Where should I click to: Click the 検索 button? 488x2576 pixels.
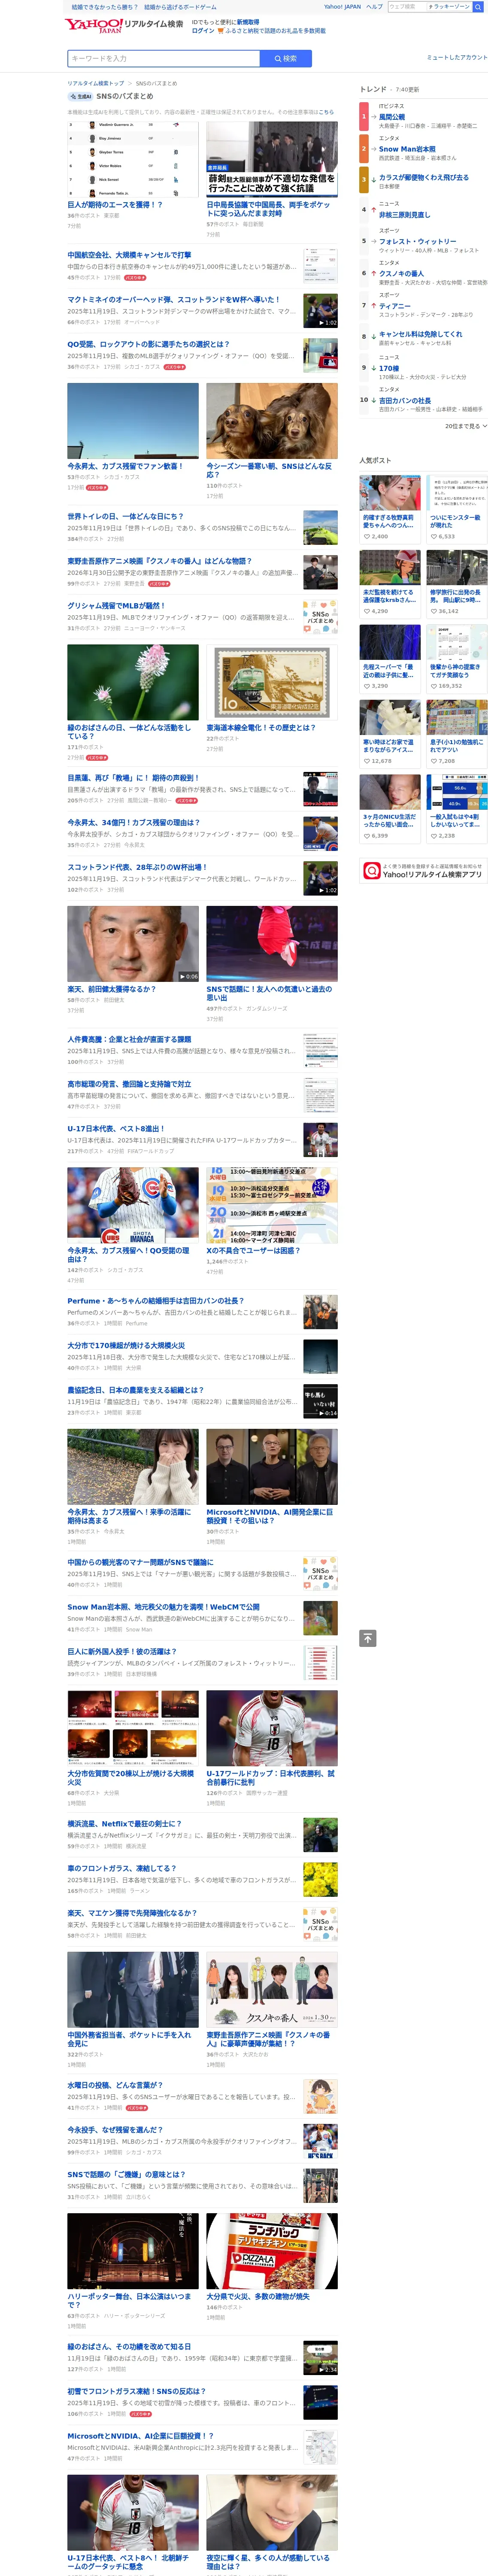point(285,59)
